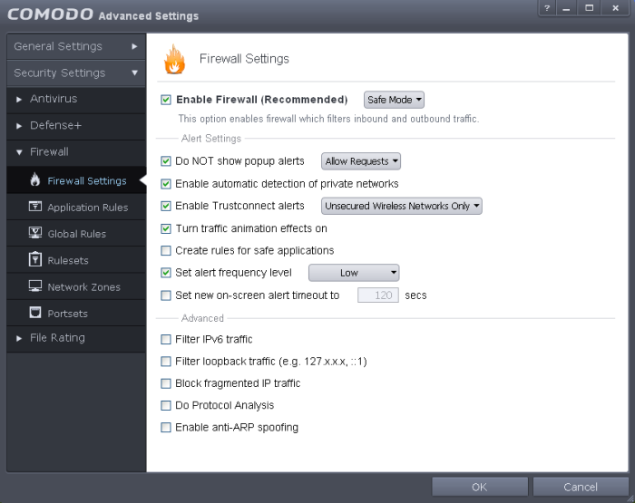This screenshot has height=503, width=635.
Task: Click the firewall description text
Action: point(328,119)
